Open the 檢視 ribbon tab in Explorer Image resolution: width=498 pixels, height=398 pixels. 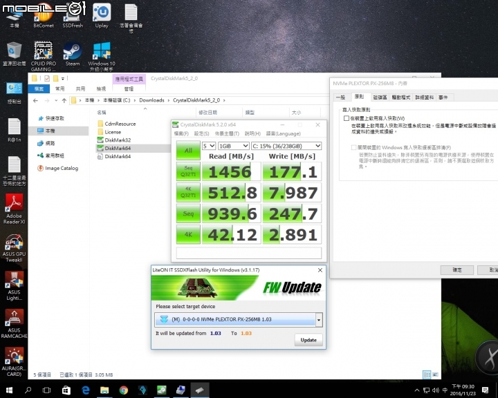click(101, 89)
